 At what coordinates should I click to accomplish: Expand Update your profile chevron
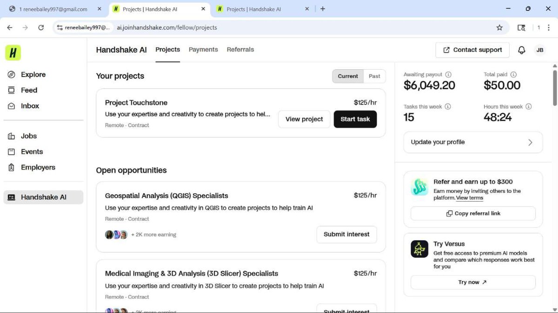click(x=530, y=143)
